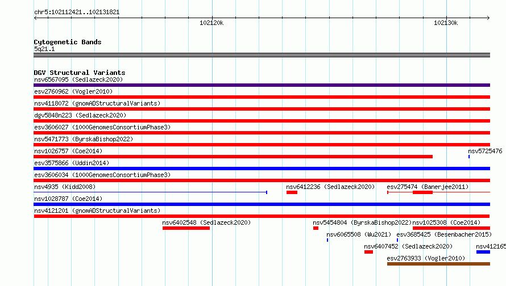Click the red esv3606034 variant bar
Viewport: 506px width, 286px height.
coord(262,180)
